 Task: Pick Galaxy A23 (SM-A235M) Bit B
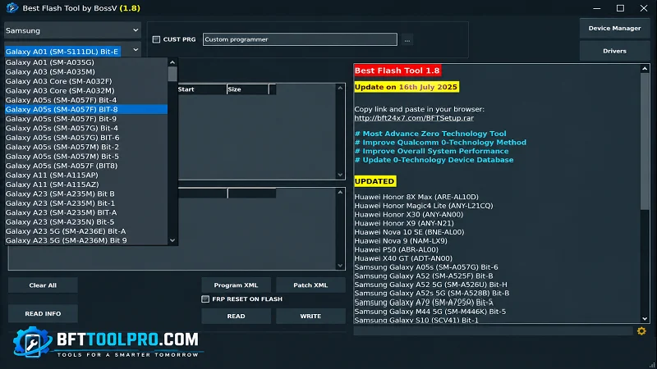tap(86, 194)
